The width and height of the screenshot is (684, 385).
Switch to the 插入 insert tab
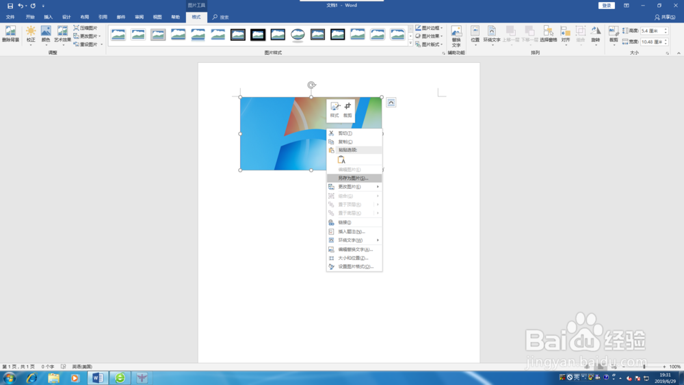tap(48, 17)
